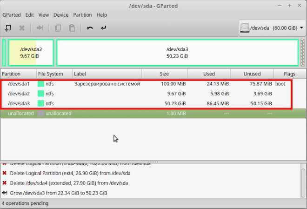This screenshot has width=307, height=209.
Task: Click the Paste partition toolbar icon
Action: (x=72, y=28)
